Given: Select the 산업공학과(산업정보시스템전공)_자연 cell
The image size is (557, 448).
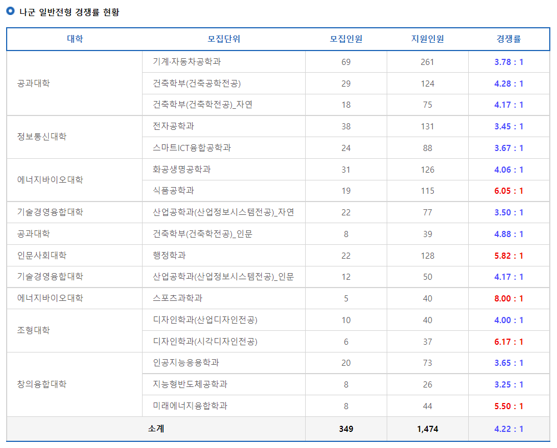Looking at the screenshot, I should [x=224, y=212].
